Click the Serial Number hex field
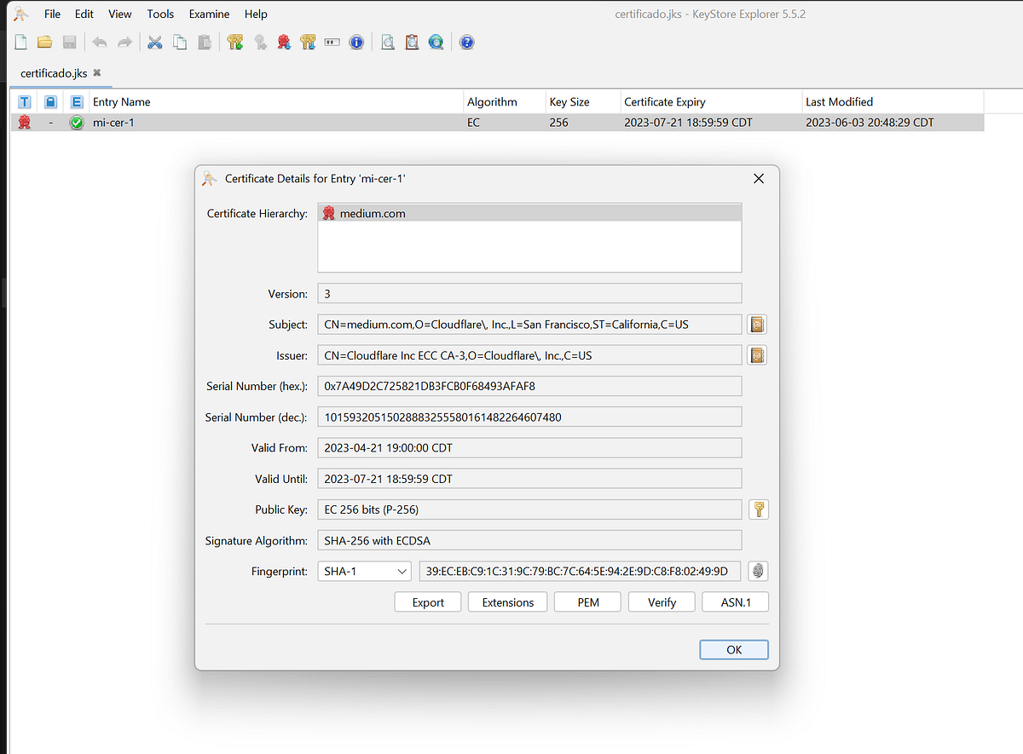The image size is (1023, 754). pyautogui.click(x=529, y=385)
